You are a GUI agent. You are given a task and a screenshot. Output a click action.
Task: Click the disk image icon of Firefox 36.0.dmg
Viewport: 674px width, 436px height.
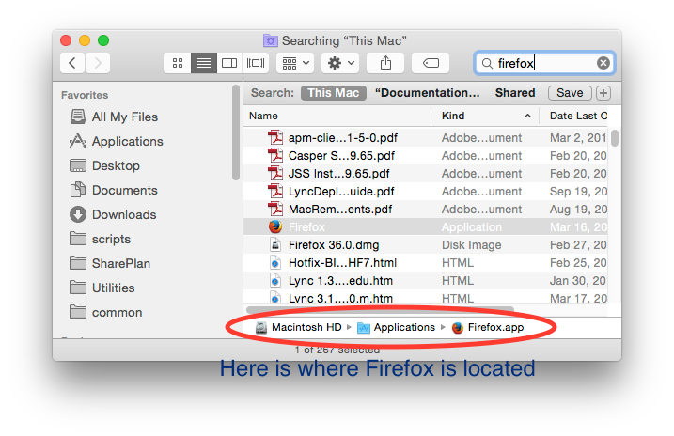coord(275,245)
